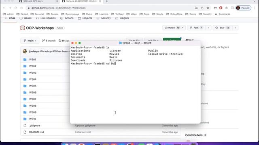Expand the Fork dropdown arrow
The image size is (259, 145).
(x=208, y=28)
